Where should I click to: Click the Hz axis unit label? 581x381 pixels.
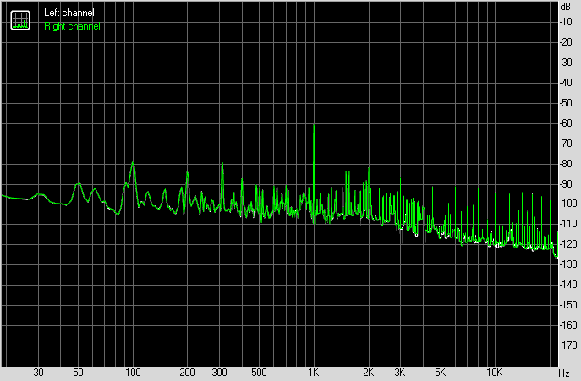click(563, 373)
